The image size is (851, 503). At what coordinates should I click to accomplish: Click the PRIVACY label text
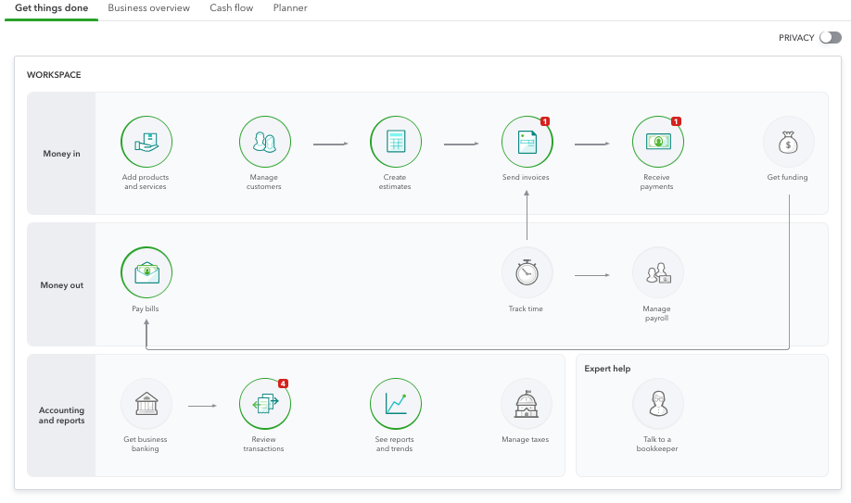click(x=796, y=37)
